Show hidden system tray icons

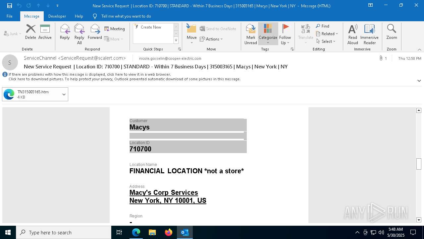point(357,232)
